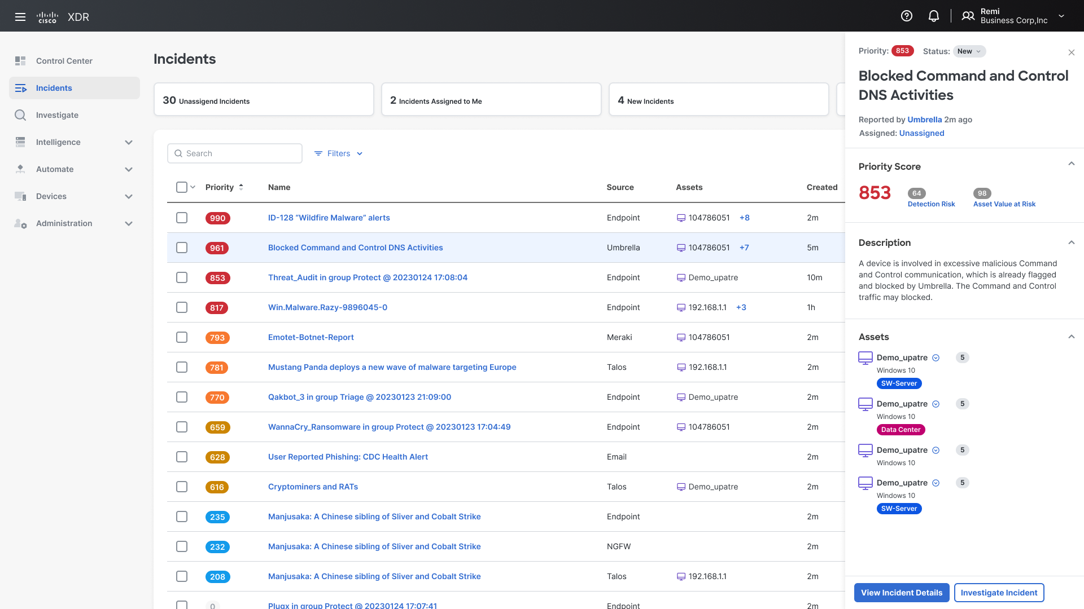Click the computer icon beside first Demo_upatre asset
This screenshot has height=609, width=1084.
tap(866, 358)
